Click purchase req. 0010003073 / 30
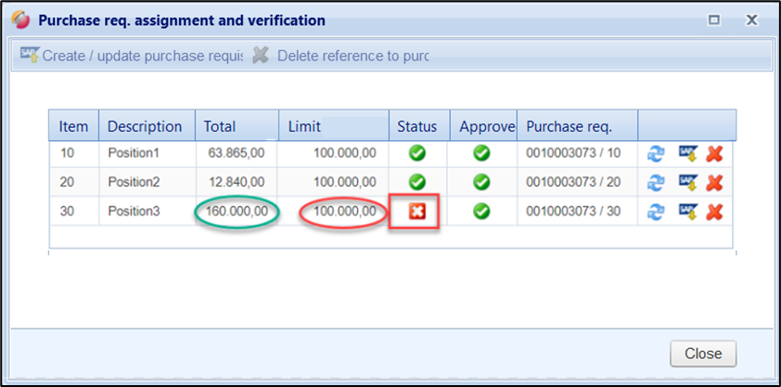This screenshot has height=387, width=781. [573, 212]
